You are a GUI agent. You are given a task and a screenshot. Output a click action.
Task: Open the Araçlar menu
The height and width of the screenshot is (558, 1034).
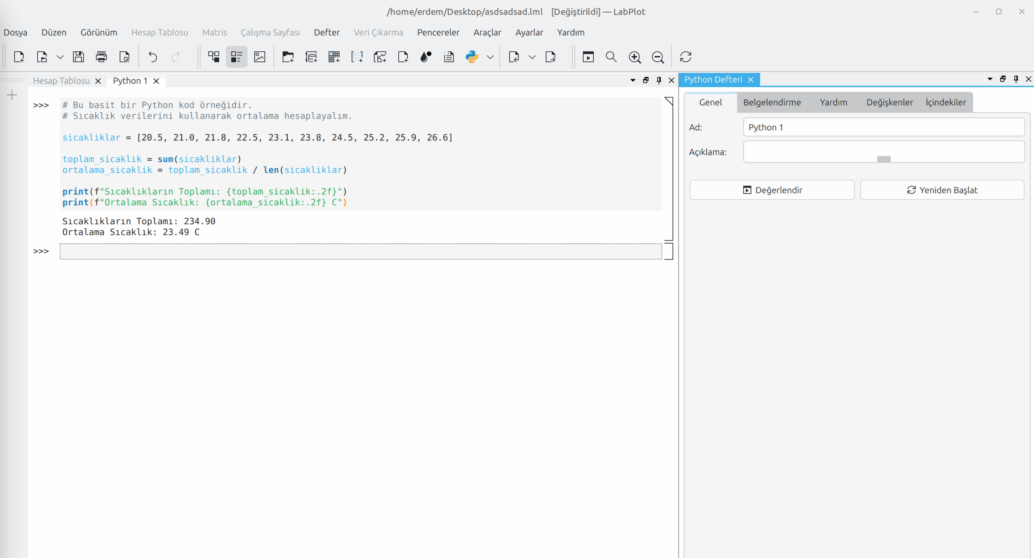click(487, 32)
